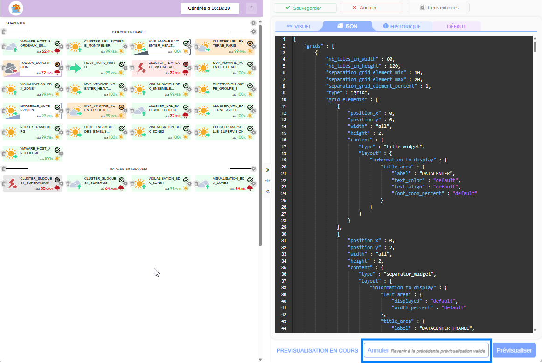Collapse left panel with the « arrow
542x363 pixels.
point(267,191)
